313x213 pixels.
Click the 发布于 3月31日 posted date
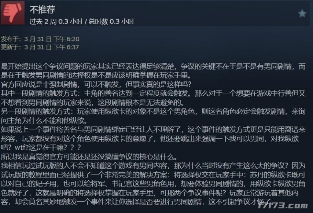click(40, 39)
